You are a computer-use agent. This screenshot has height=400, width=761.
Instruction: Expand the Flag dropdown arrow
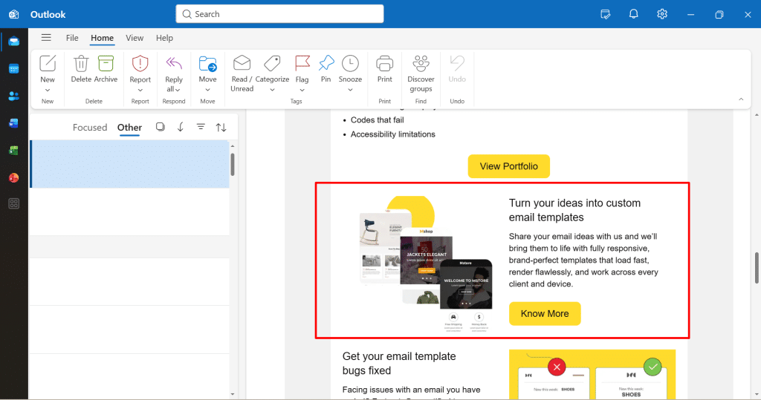(302, 91)
